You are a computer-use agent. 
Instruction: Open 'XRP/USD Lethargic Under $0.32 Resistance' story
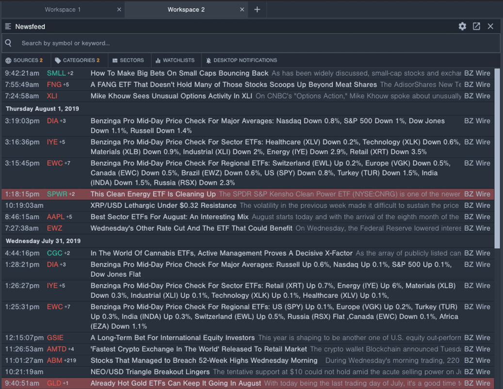point(163,205)
